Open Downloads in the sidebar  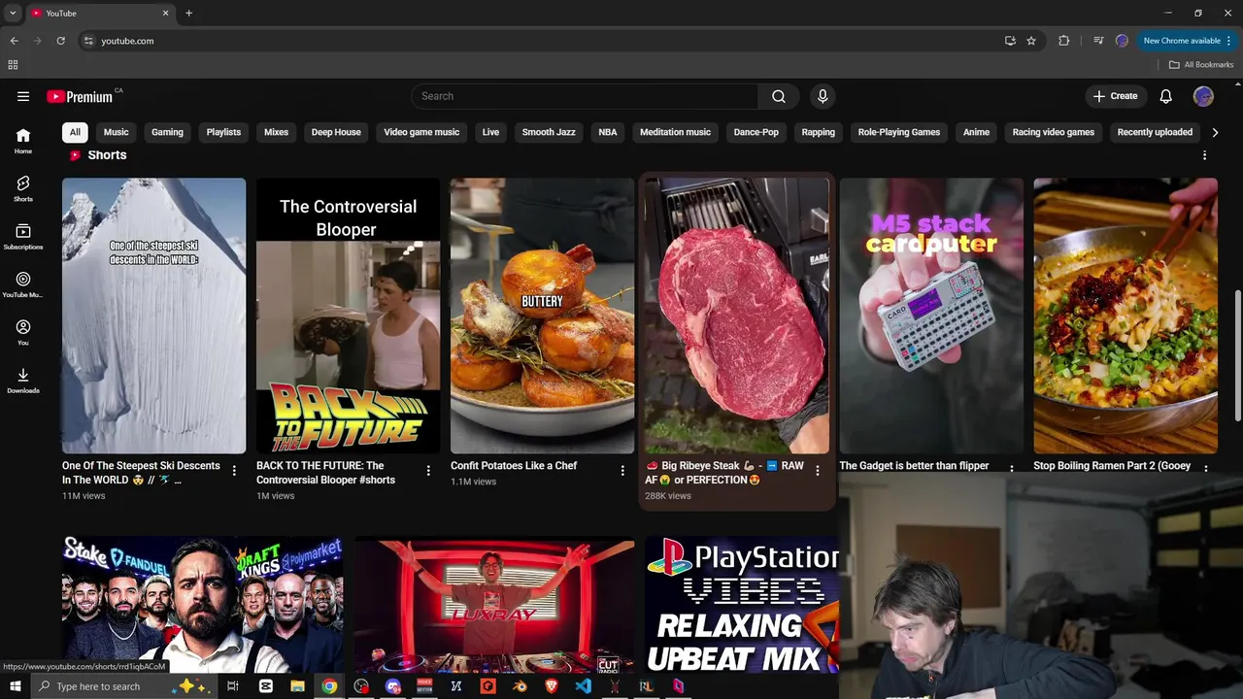click(23, 381)
